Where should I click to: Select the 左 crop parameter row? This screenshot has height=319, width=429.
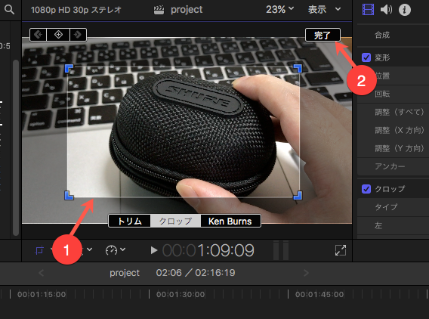(x=394, y=225)
